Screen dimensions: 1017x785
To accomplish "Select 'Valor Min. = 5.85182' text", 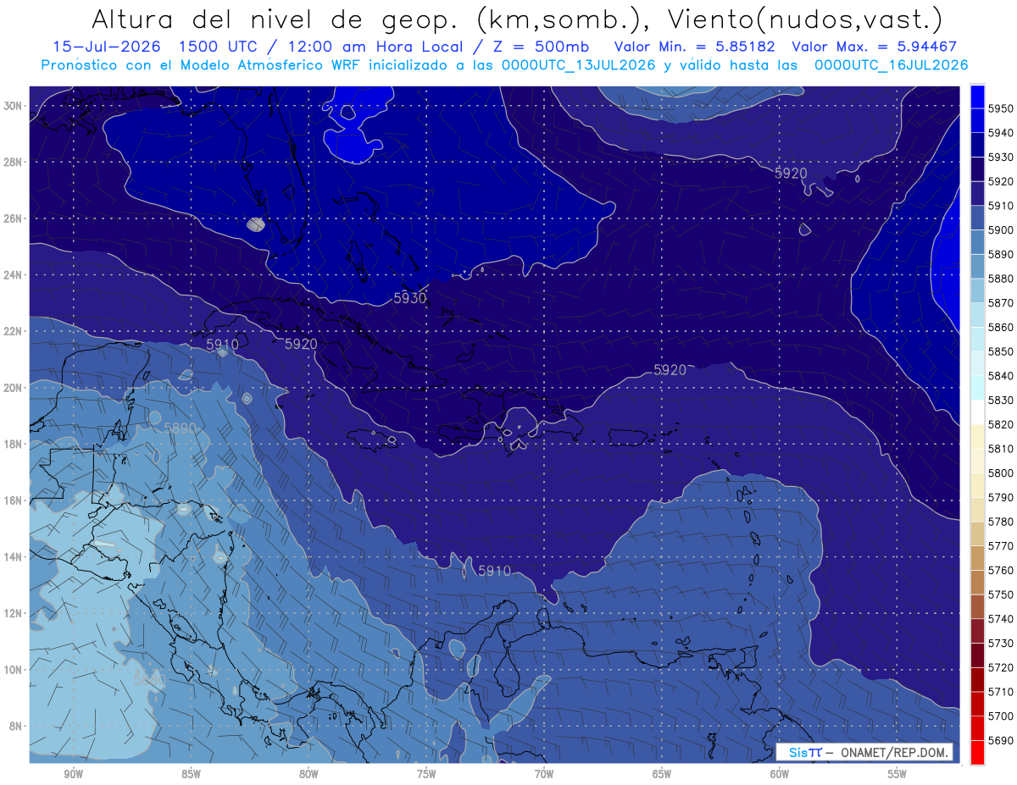I will tap(697, 47).
